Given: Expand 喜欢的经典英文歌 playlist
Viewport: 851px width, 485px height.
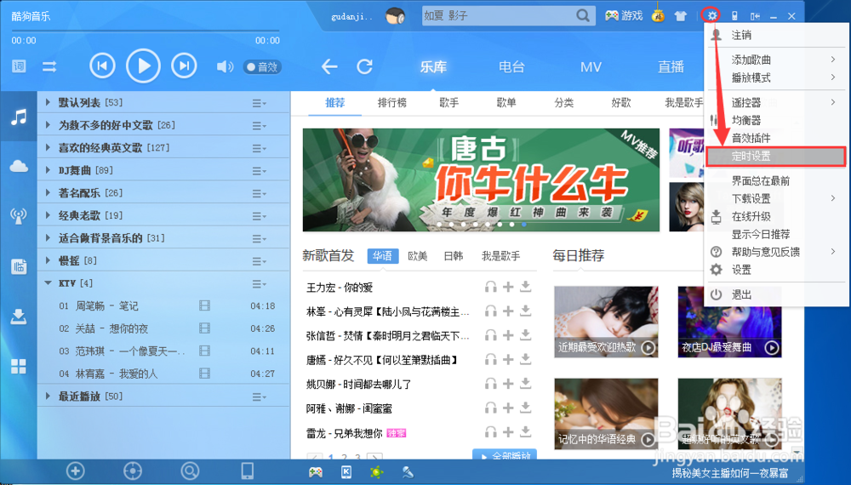Looking at the screenshot, I should (x=48, y=147).
